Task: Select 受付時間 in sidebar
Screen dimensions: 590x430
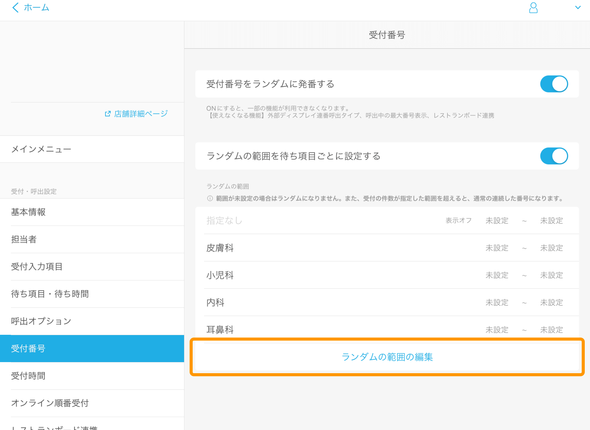Action: (92, 376)
